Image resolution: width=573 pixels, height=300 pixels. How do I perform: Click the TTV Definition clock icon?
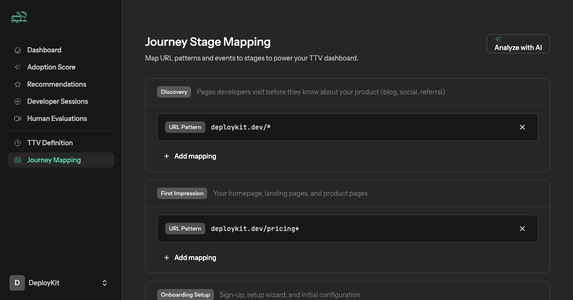click(x=17, y=142)
